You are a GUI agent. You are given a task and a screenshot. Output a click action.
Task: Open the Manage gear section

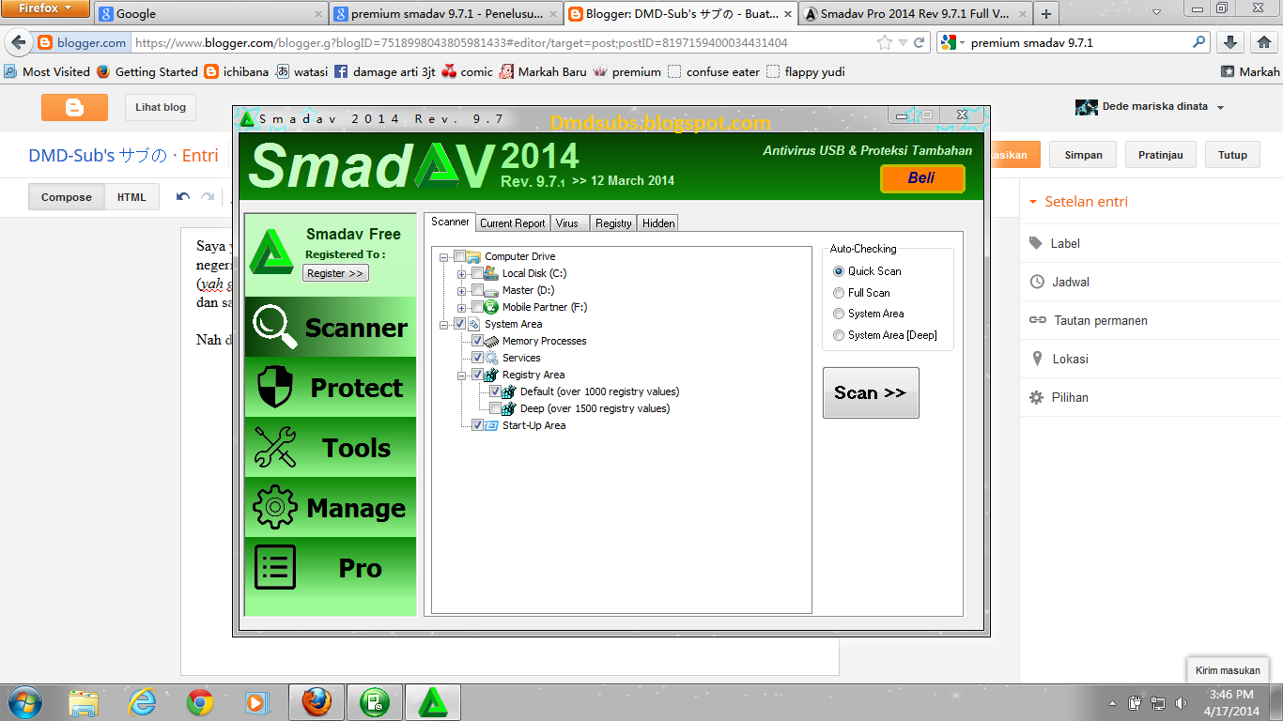tap(330, 507)
